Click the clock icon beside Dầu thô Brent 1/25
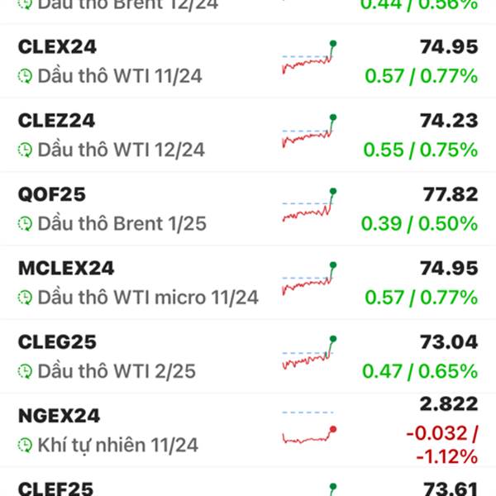 coord(25,224)
